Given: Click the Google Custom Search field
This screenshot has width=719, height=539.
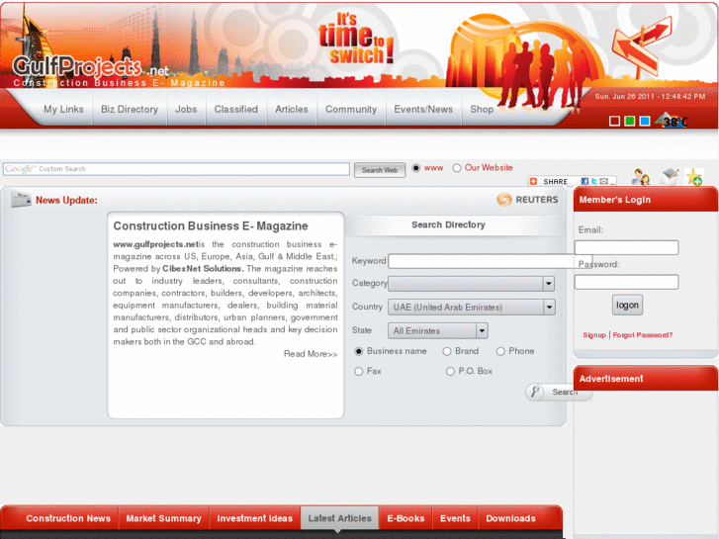Looking at the screenshot, I should pyautogui.click(x=177, y=169).
